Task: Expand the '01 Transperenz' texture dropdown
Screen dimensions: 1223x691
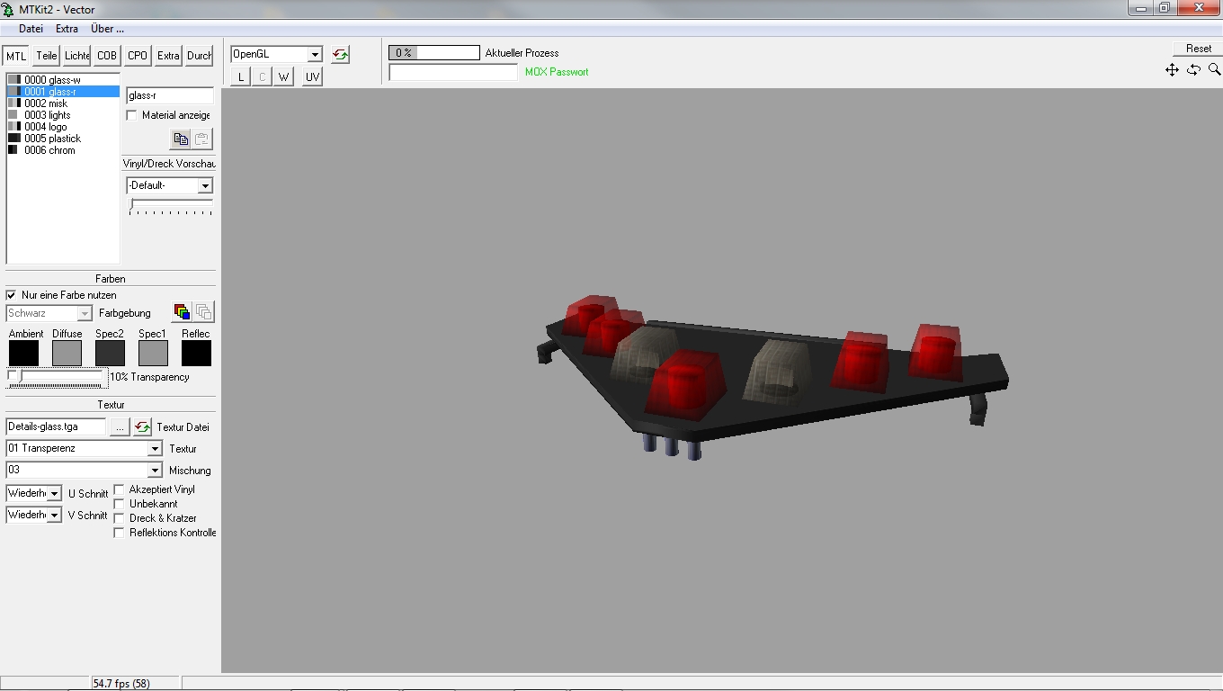Action: click(x=155, y=449)
